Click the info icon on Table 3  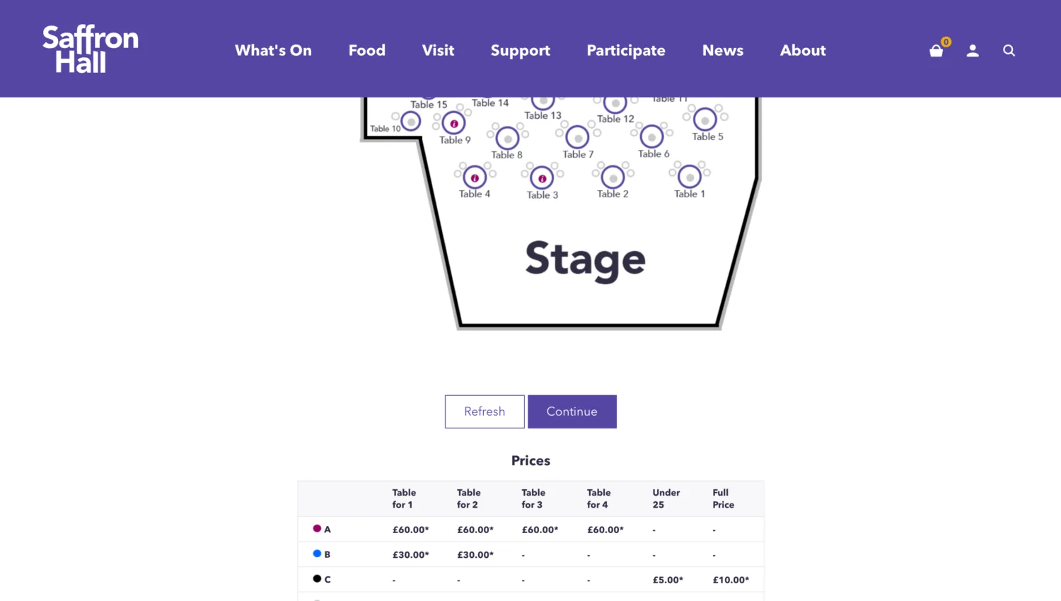coord(542,179)
